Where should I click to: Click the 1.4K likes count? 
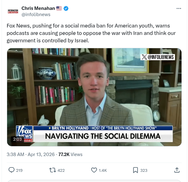click(x=103, y=170)
